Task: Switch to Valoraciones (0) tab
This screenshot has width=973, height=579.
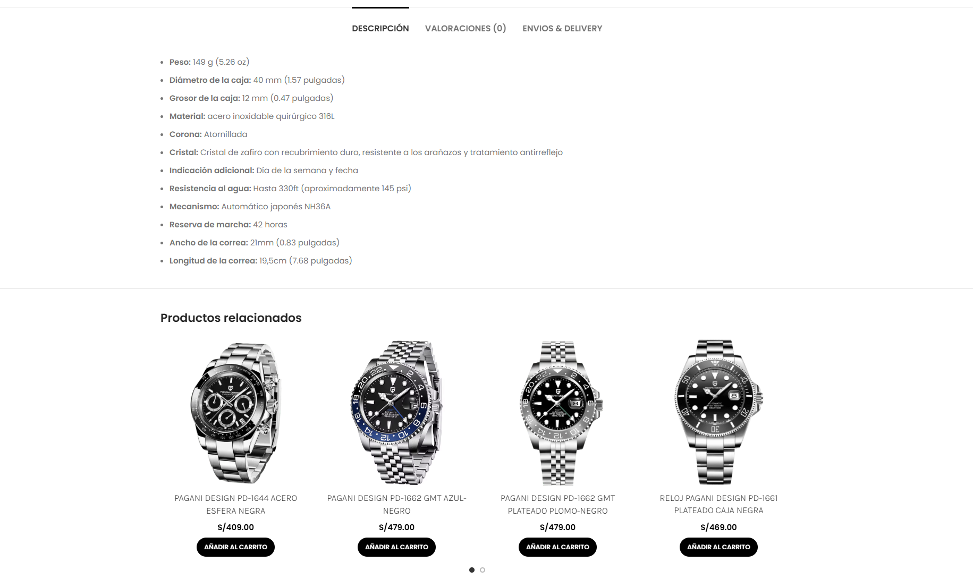Action: click(466, 28)
